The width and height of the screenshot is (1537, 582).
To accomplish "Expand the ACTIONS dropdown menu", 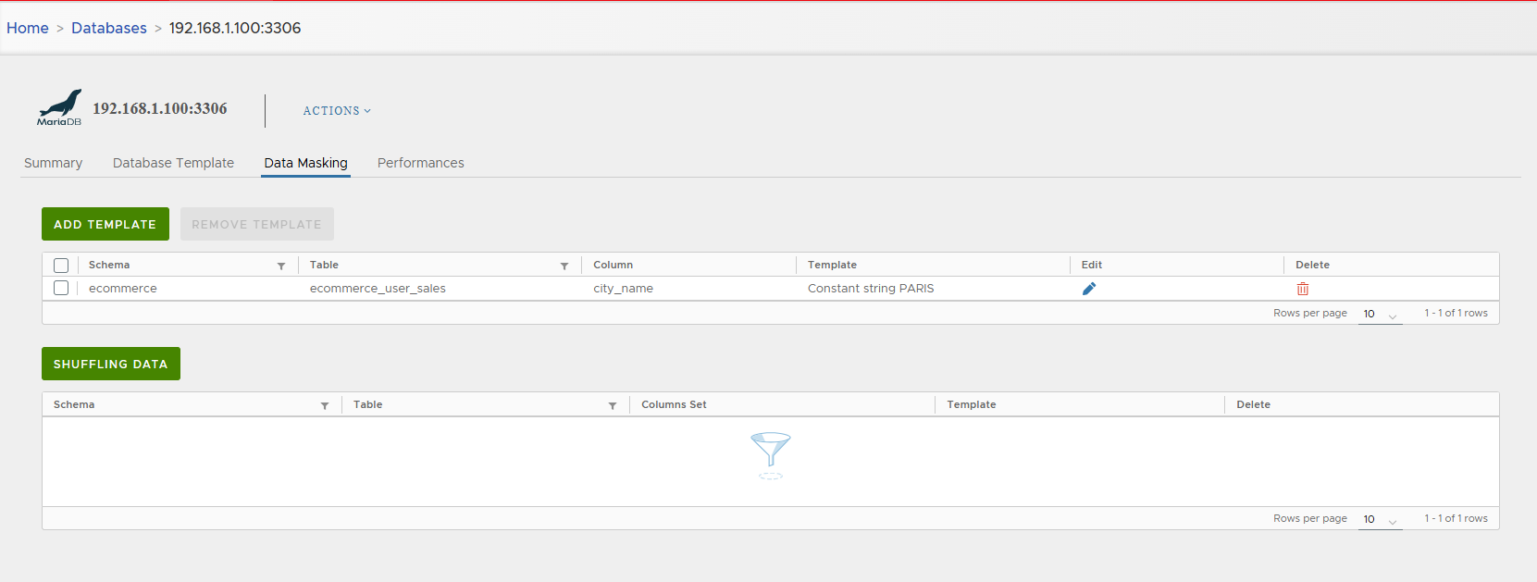I will (337, 111).
